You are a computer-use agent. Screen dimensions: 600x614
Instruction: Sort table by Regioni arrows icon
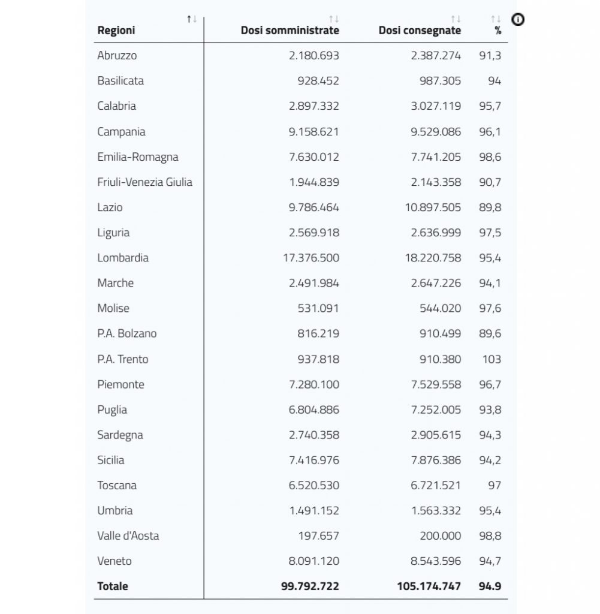(192, 19)
